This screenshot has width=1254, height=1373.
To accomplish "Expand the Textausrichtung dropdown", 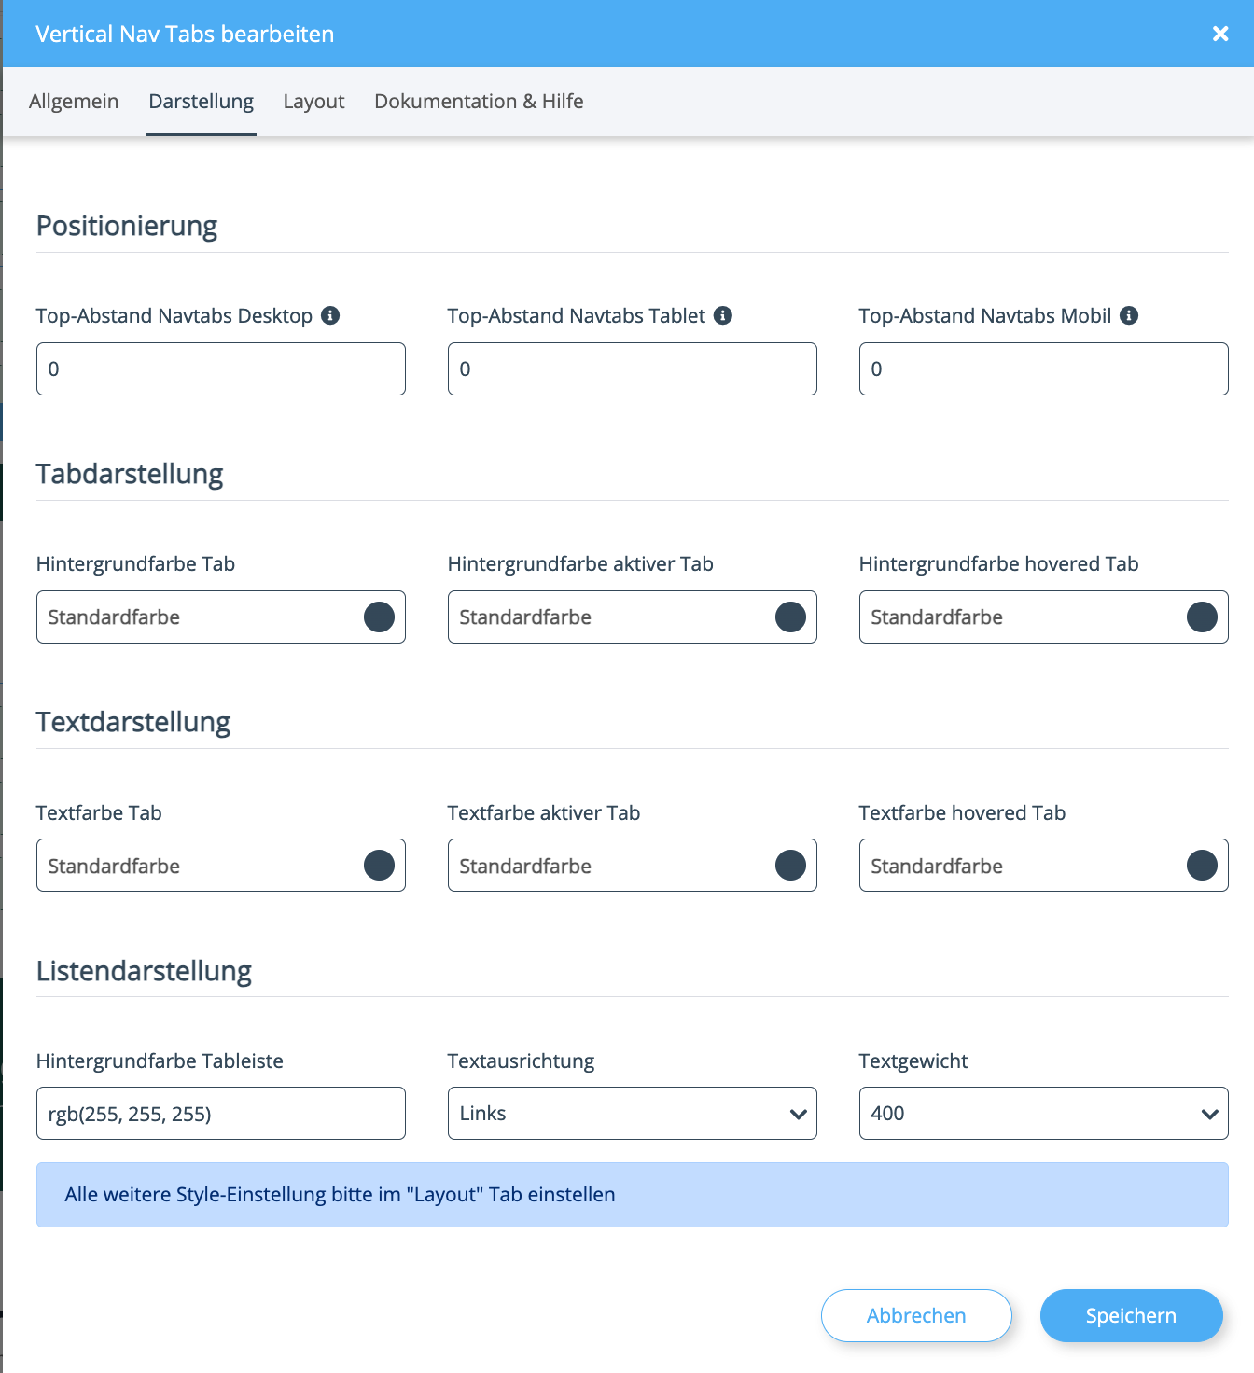I will click(x=632, y=1113).
